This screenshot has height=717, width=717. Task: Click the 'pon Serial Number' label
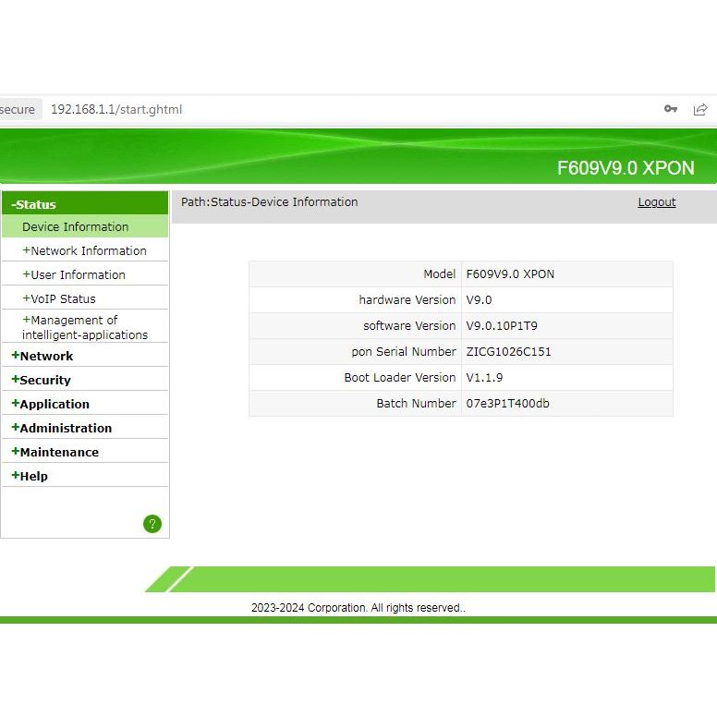(x=404, y=352)
